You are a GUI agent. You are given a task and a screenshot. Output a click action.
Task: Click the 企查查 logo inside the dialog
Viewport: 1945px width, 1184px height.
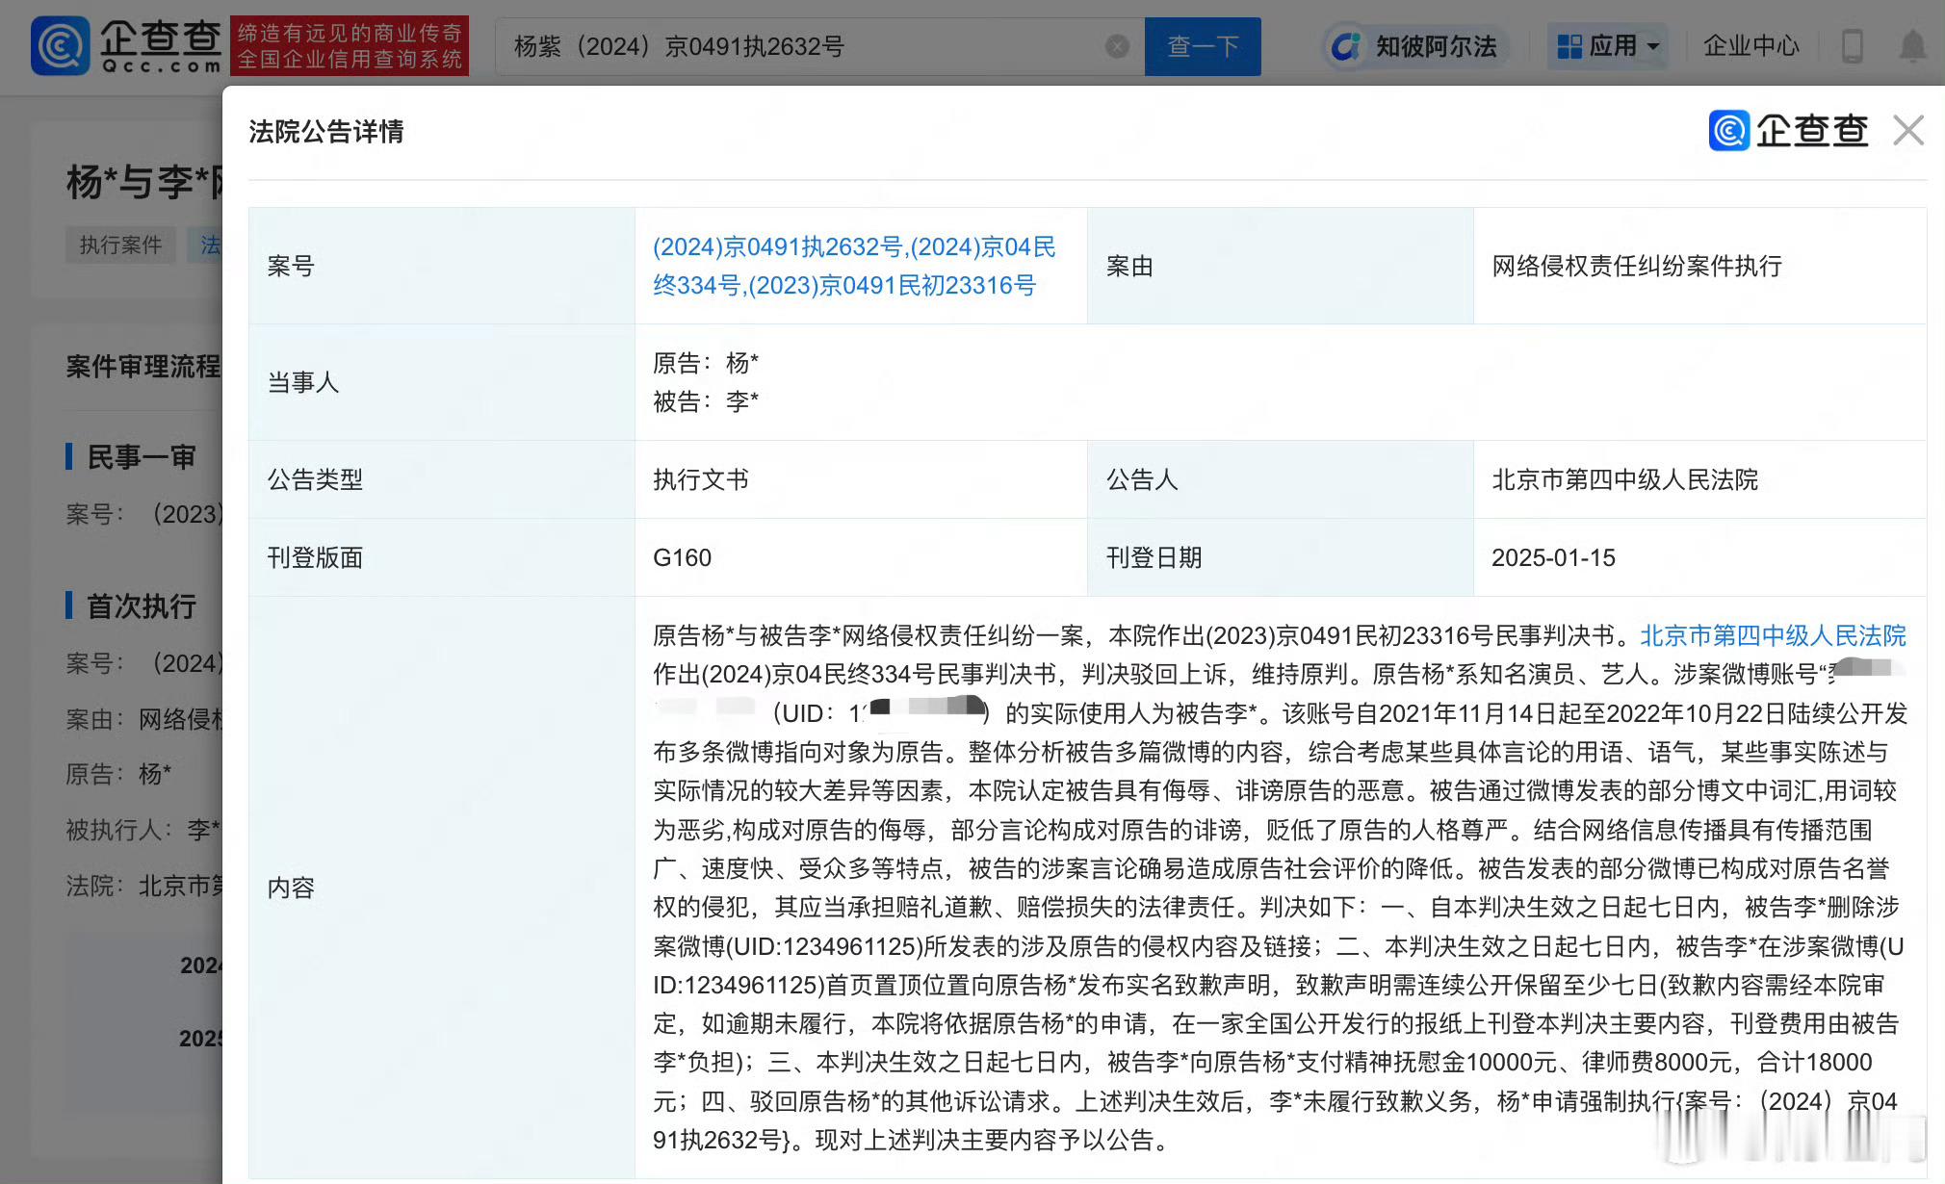(x=1788, y=130)
